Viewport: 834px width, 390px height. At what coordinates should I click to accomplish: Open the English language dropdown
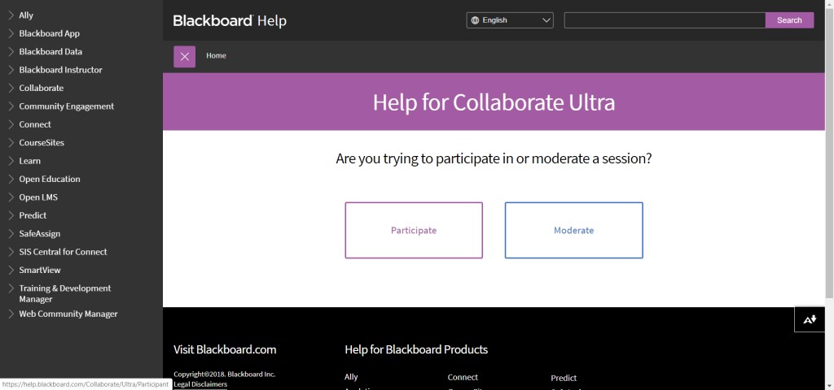click(x=510, y=20)
